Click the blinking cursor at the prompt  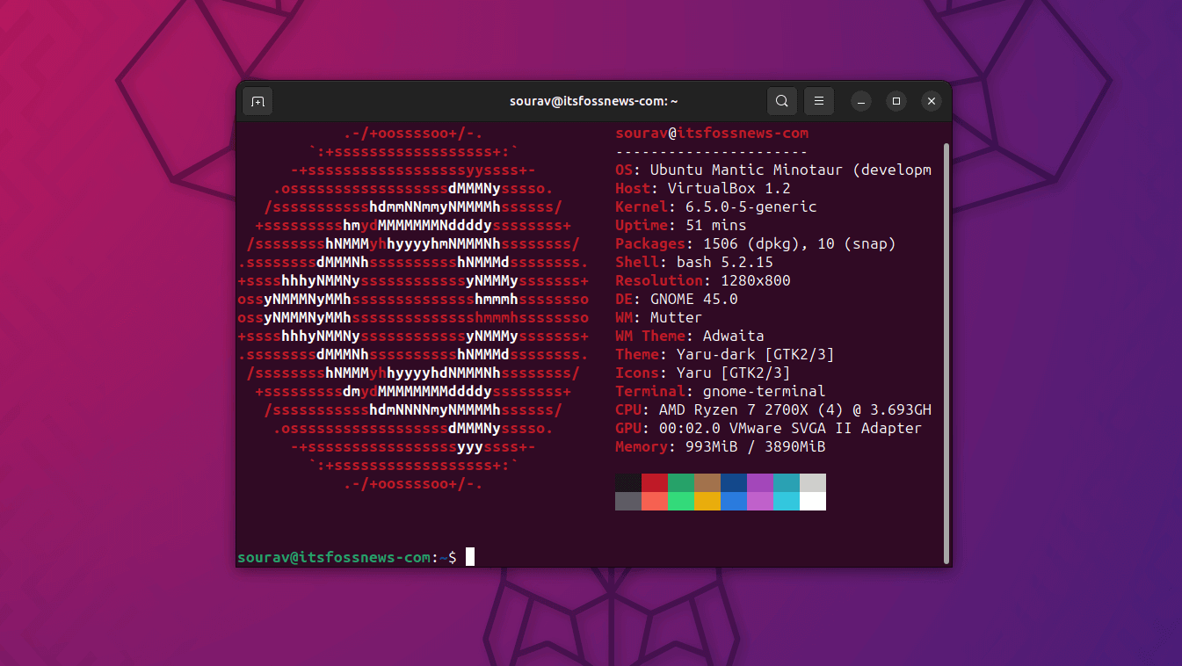coord(470,555)
